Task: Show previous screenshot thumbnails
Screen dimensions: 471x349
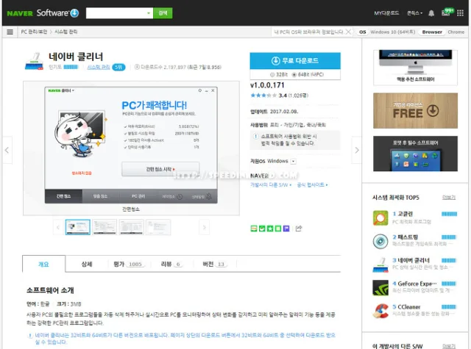Action: point(58,227)
